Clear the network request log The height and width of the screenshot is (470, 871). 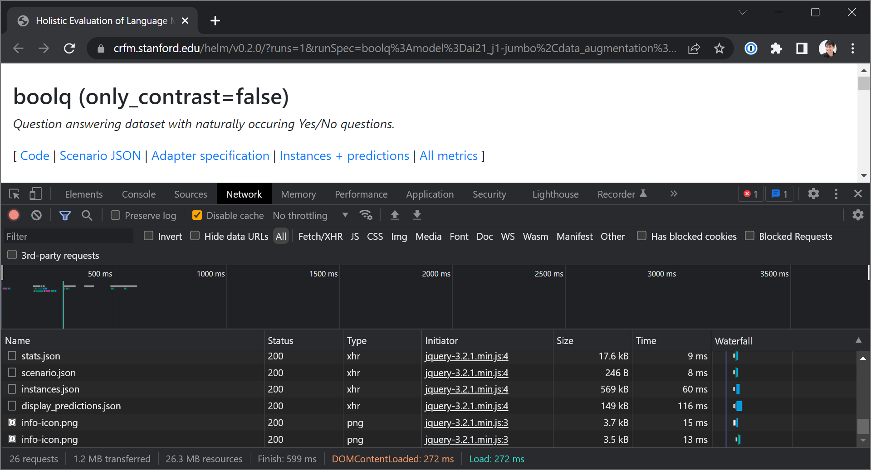36,215
